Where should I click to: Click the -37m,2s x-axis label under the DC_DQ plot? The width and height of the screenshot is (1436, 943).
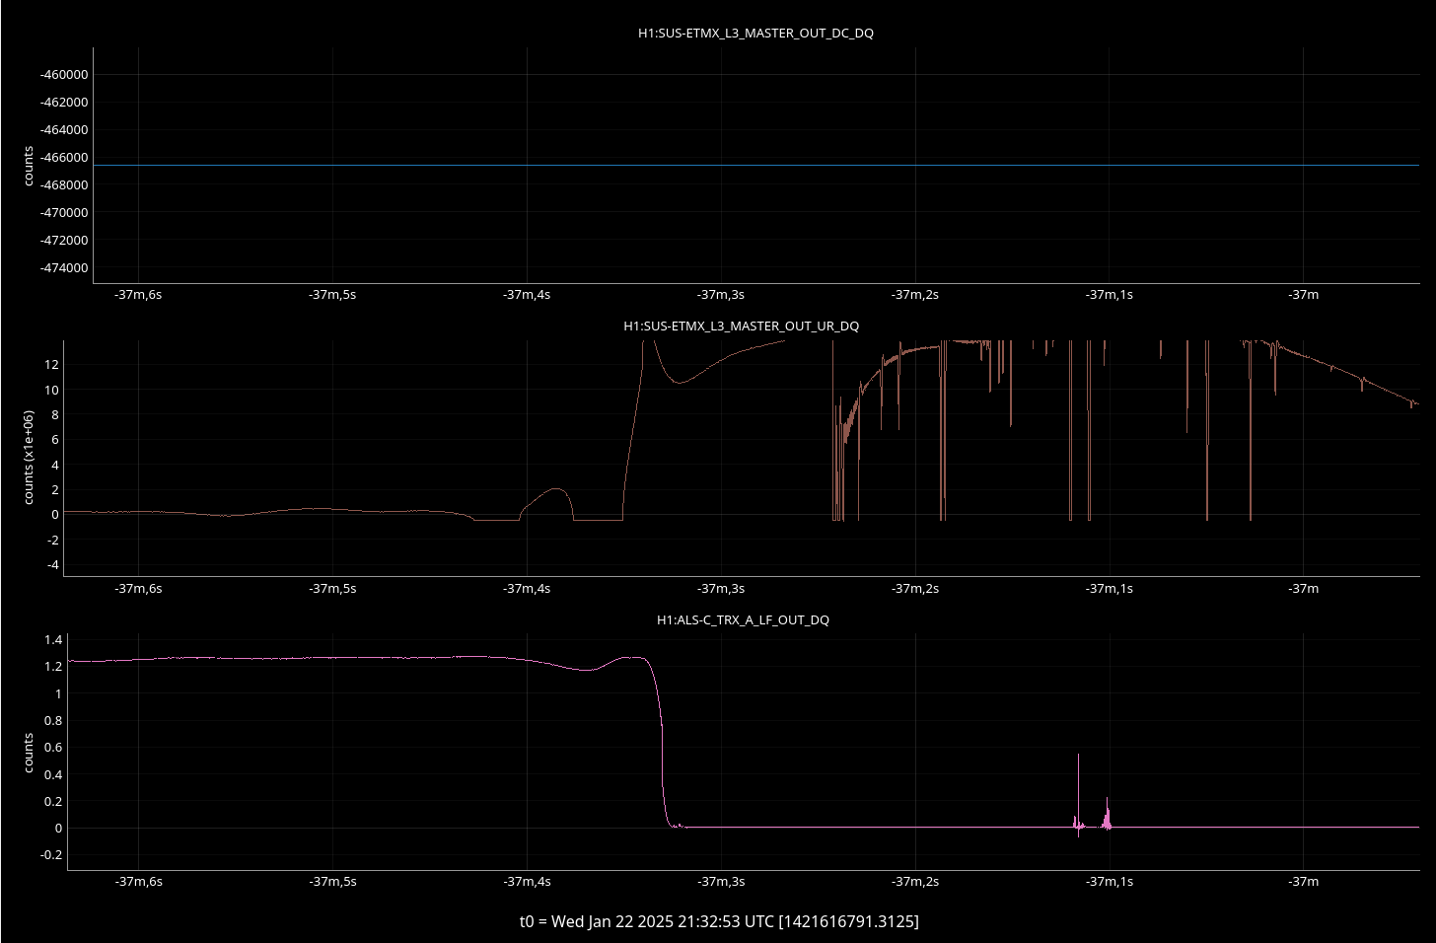(915, 294)
